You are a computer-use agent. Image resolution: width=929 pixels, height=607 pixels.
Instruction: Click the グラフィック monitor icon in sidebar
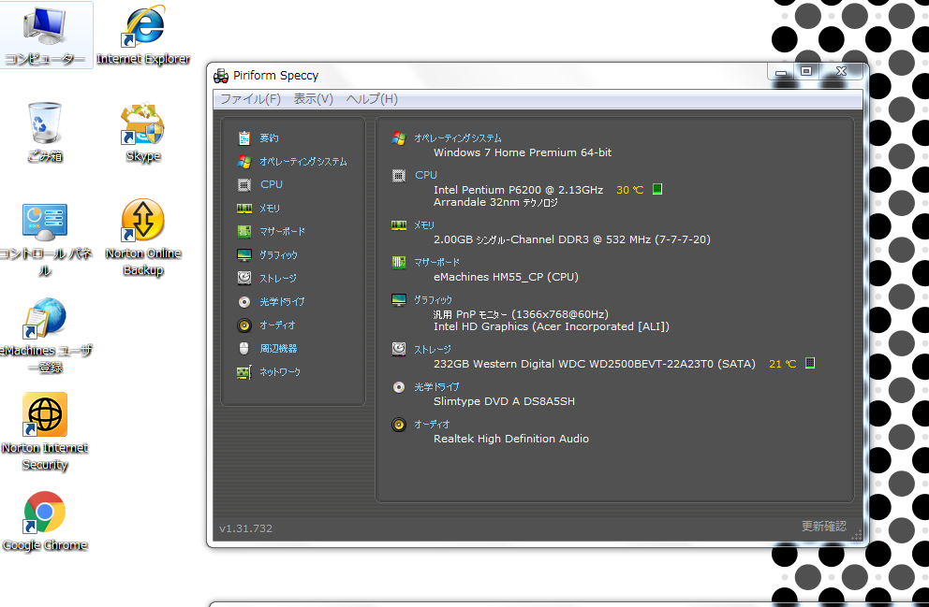click(x=244, y=255)
